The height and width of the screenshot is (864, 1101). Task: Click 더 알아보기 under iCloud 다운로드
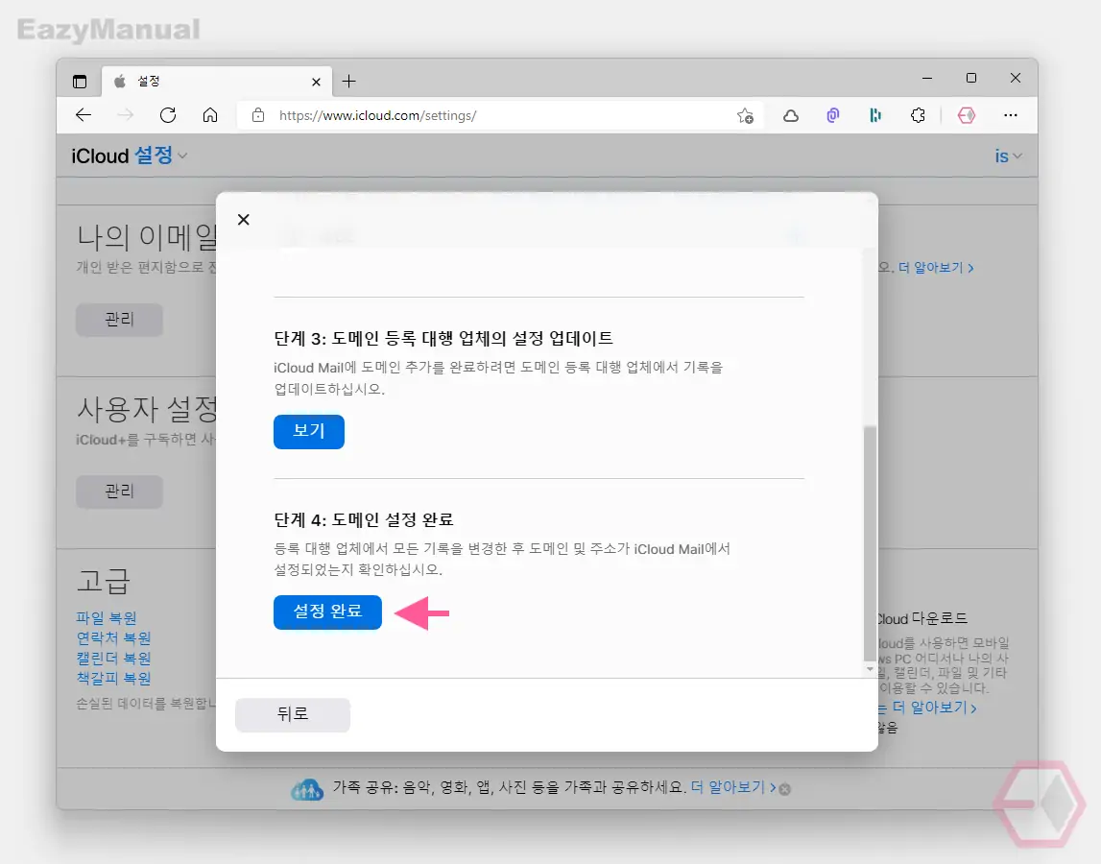point(934,708)
